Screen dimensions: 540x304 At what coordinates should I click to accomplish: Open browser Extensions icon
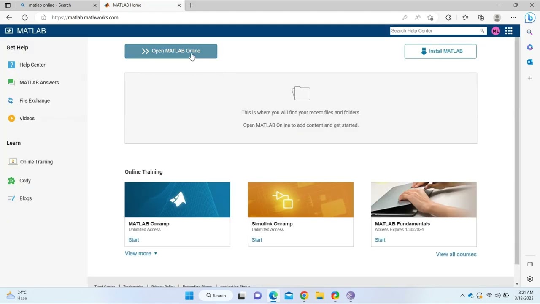coord(448,17)
